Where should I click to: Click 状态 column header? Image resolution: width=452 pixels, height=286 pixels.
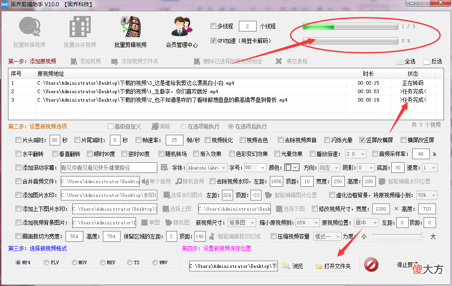tap(413, 74)
